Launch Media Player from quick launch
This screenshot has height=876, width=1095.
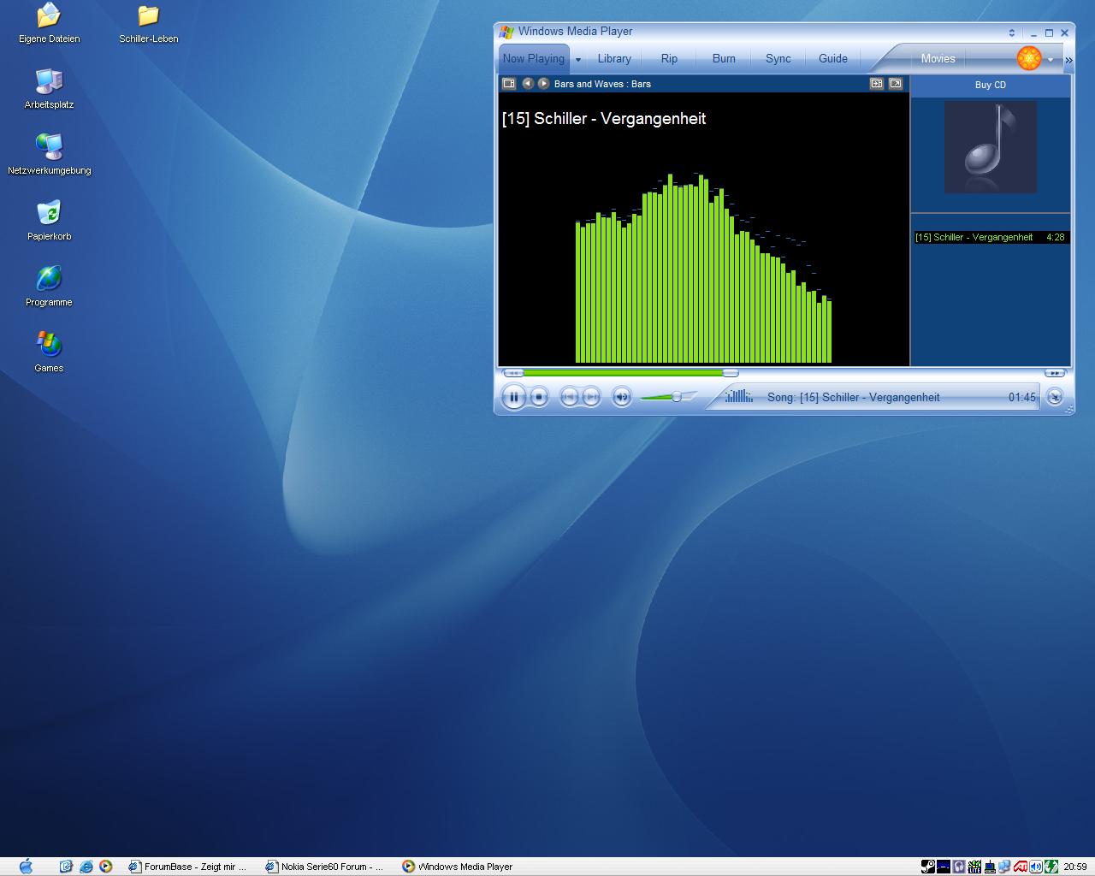pyautogui.click(x=105, y=867)
